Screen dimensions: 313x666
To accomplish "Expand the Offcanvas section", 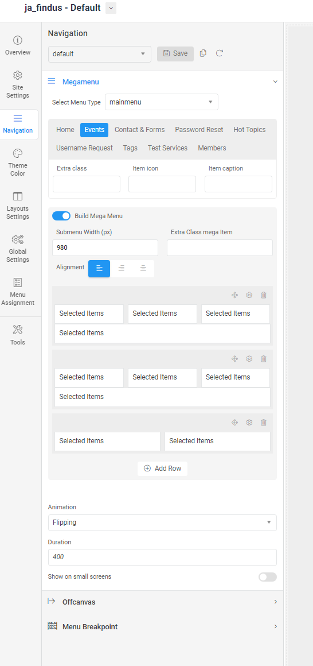I will click(x=162, y=602).
